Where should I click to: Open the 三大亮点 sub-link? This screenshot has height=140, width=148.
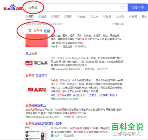tap(91, 95)
